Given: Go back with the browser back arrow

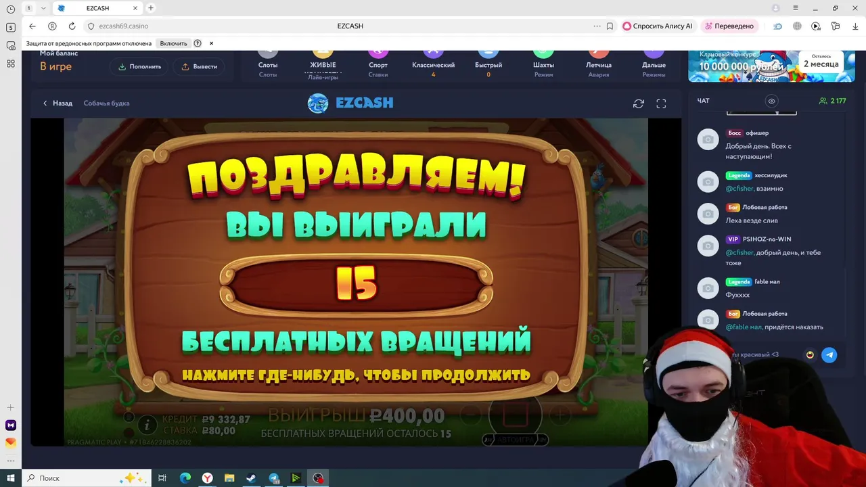Looking at the screenshot, I should click(32, 26).
